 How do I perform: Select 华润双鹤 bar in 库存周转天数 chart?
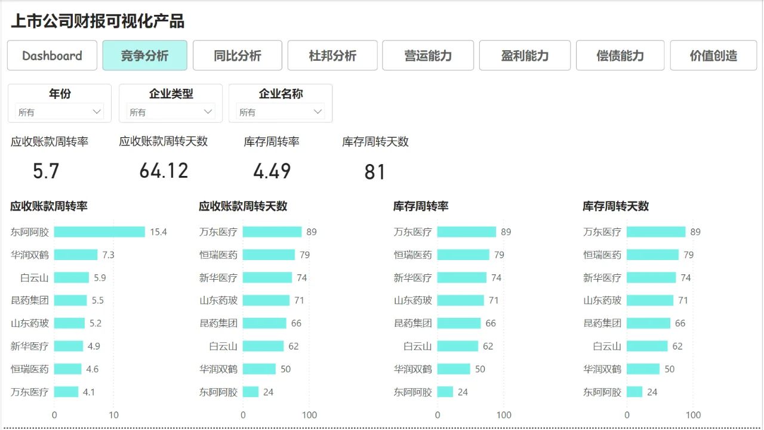pos(643,369)
